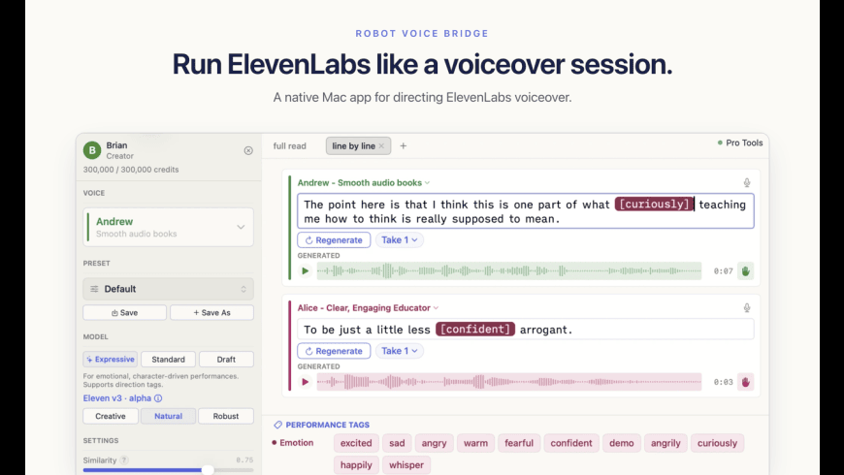Change the Andrew - Smooth audio books voice
Screen dimensions: 844x475
pyautogui.click(x=364, y=182)
